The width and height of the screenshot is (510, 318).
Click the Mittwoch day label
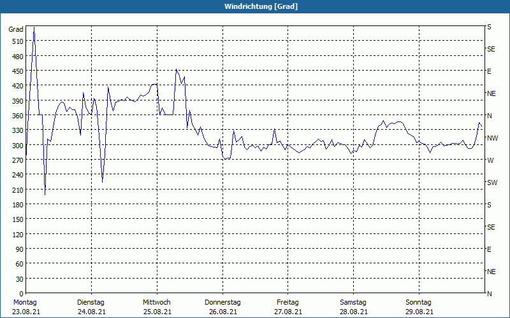[x=156, y=302]
